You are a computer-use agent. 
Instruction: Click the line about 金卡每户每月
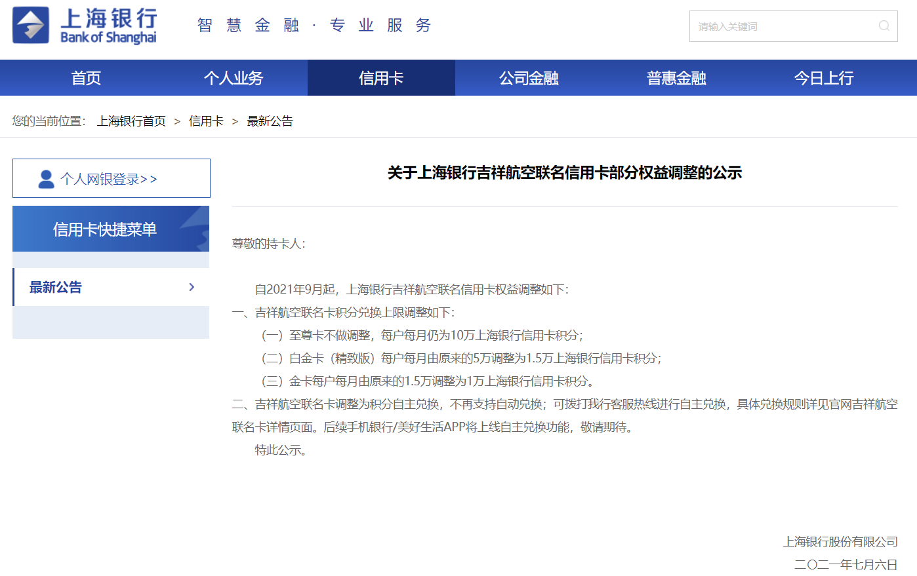(x=428, y=381)
